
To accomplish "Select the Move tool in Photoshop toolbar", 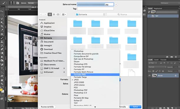I will click(x=2, y=11).
